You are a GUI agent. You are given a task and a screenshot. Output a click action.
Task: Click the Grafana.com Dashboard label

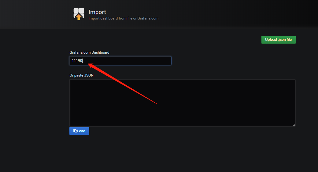click(x=89, y=52)
